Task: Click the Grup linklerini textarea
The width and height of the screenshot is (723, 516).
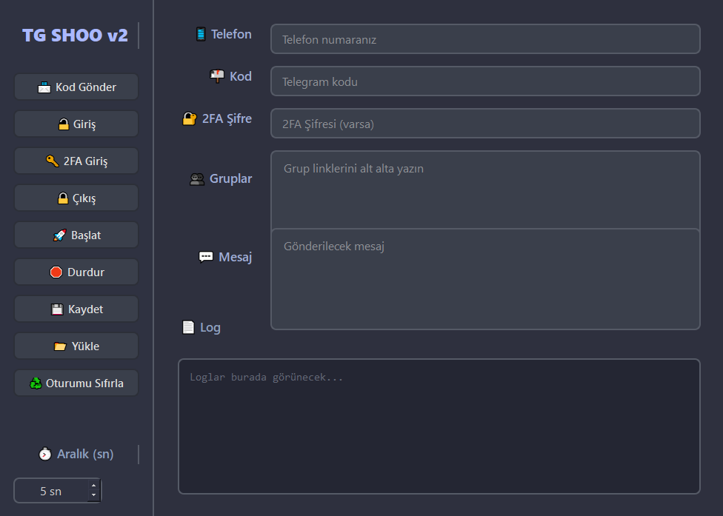Action: [485, 190]
